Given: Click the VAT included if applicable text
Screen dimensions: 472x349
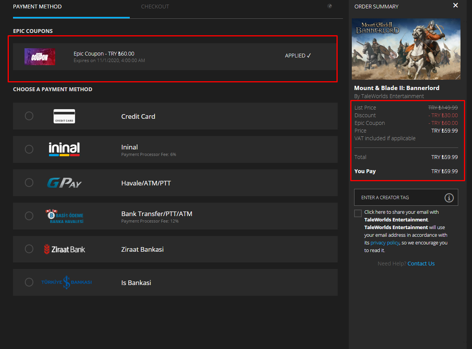Looking at the screenshot, I should pyautogui.click(x=385, y=138).
